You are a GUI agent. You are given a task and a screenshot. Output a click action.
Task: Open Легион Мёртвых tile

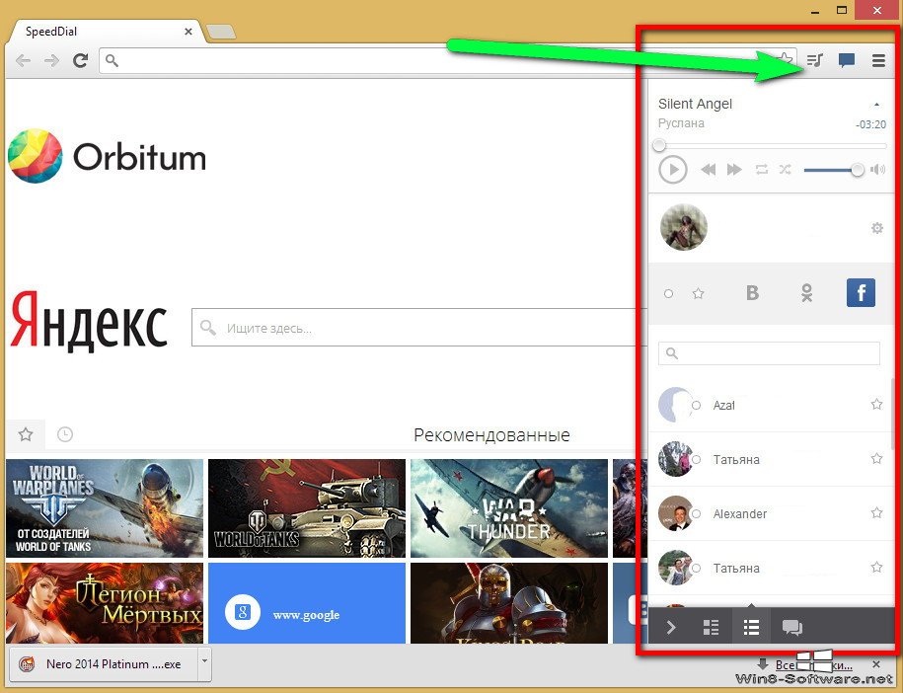pyautogui.click(x=105, y=603)
